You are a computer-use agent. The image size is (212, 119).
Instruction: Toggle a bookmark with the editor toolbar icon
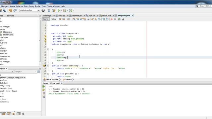click(99, 19)
